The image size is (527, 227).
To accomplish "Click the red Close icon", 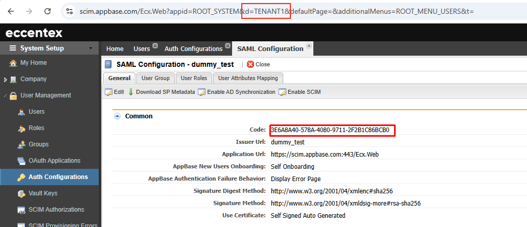I will point(250,64).
